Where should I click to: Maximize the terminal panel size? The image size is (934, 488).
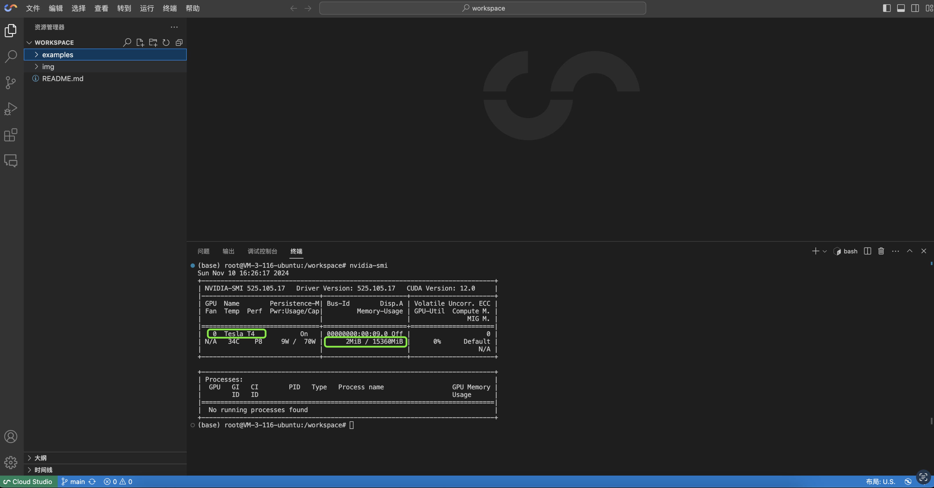pos(910,251)
